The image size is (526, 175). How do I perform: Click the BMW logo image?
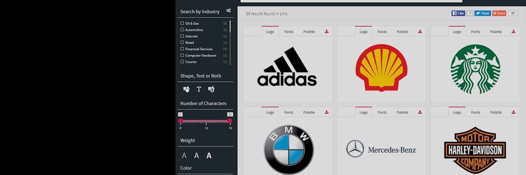tap(289, 150)
